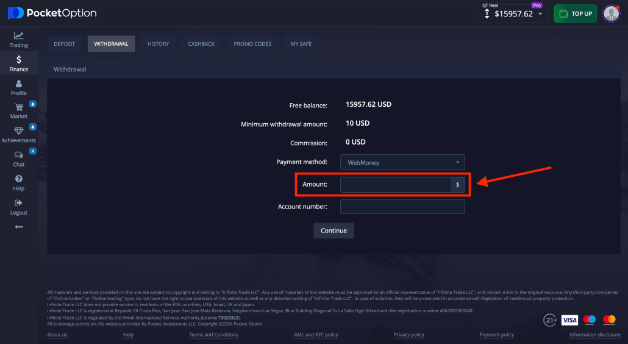Viewport: 628px width, 344px height.
Task: Open the Market shopping cart icon
Action: point(19,107)
